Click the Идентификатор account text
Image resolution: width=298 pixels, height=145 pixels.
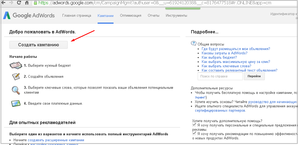click(284, 14)
